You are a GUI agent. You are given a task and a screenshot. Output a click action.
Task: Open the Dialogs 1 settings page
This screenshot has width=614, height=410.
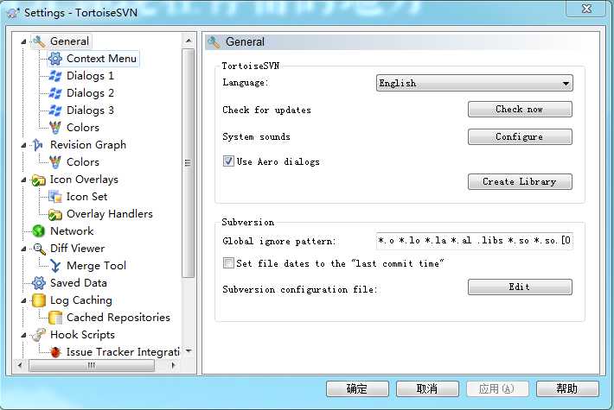[x=90, y=76]
